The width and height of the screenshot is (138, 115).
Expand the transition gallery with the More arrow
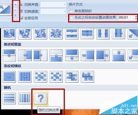point(15,15)
